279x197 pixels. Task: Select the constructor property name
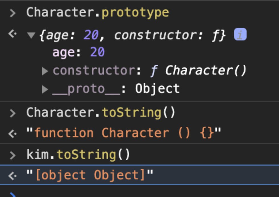tap(93, 71)
